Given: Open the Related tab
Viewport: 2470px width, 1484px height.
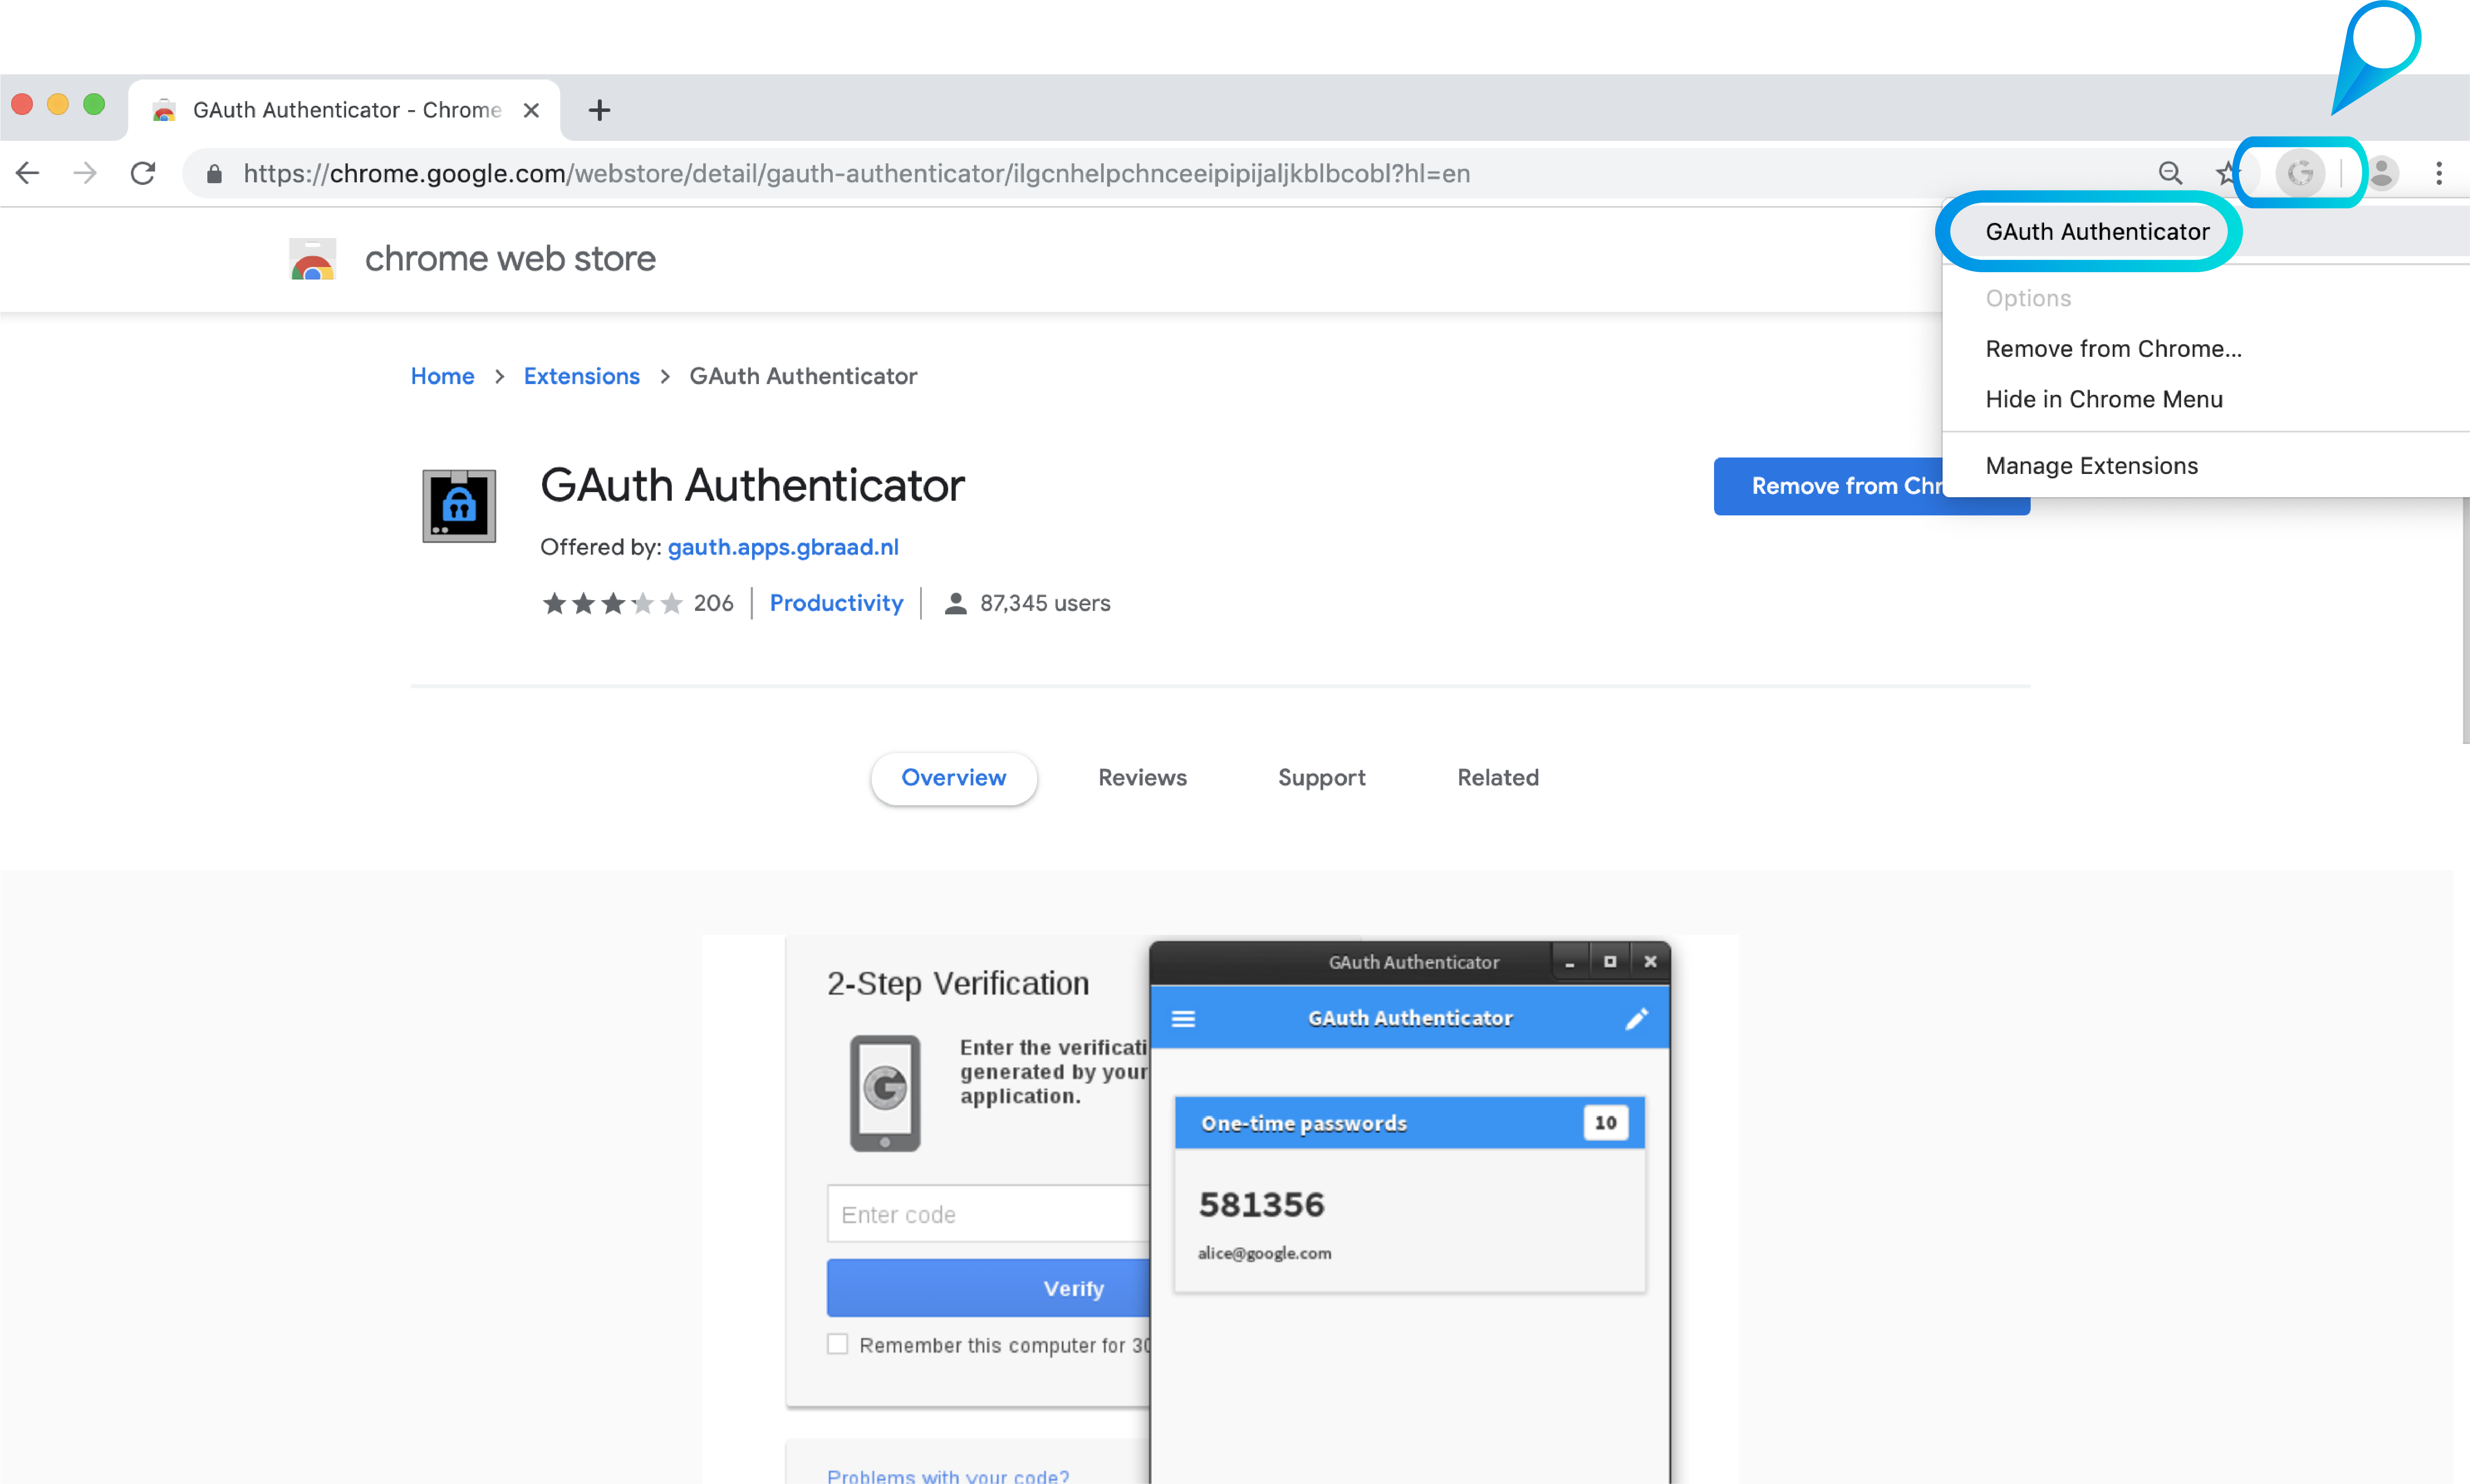Looking at the screenshot, I should 1496,777.
